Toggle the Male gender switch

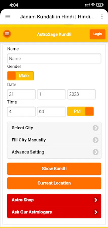tap(20, 75)
